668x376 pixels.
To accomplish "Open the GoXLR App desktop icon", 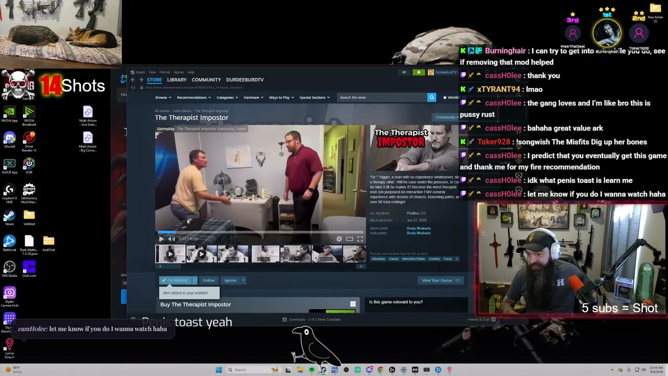I will [x=9, y=166].
